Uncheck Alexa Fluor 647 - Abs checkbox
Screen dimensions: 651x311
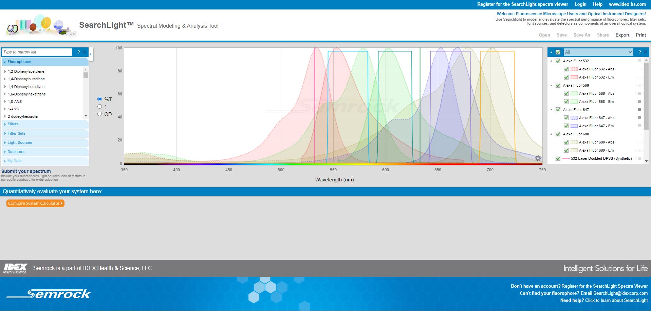pos(566,118)
